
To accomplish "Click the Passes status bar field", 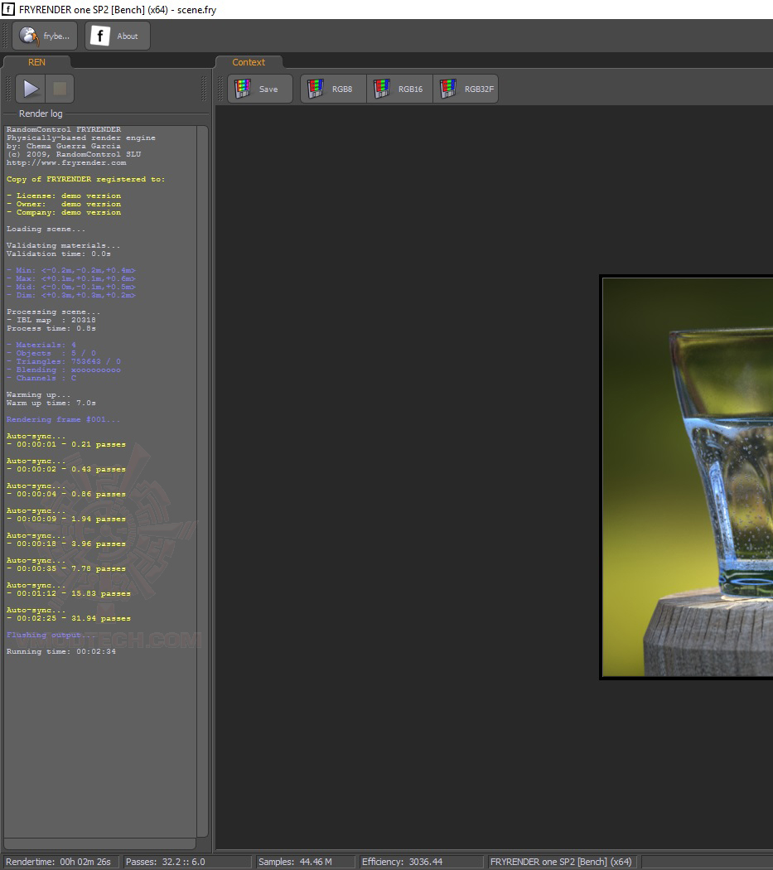I will click(186, 862).
